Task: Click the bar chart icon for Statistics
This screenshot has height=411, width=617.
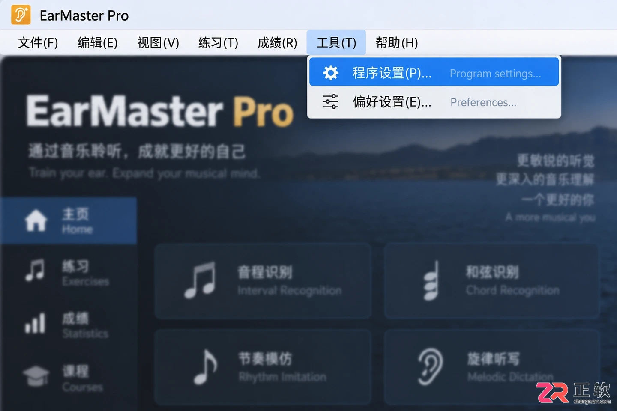Action: (x=35, y=323)
